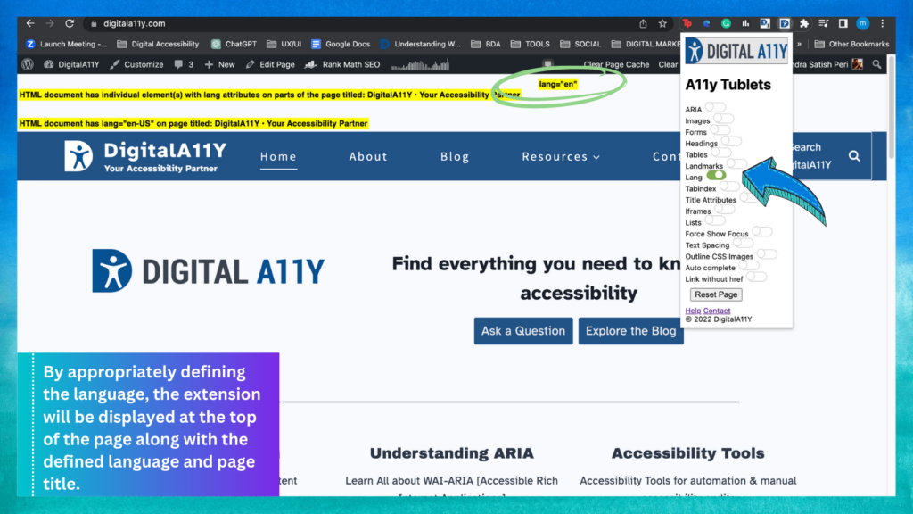Open the bar chart extension icon
Viewport: 913px width, 514px height.
point(745,23)
